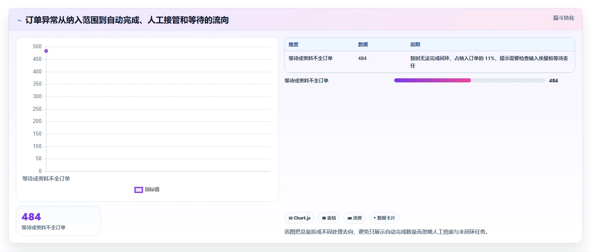Click the 表格 chip icon

click(x=324, y=218)
